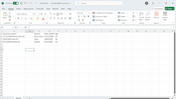The width and height of the screenshot is (176, 99).
Task: Click Merge & Center icon
Action: pyautogui.click(x=70, y=18)
